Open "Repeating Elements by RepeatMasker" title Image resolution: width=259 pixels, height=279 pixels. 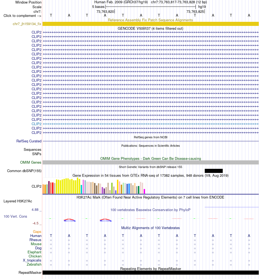(150, 269)
